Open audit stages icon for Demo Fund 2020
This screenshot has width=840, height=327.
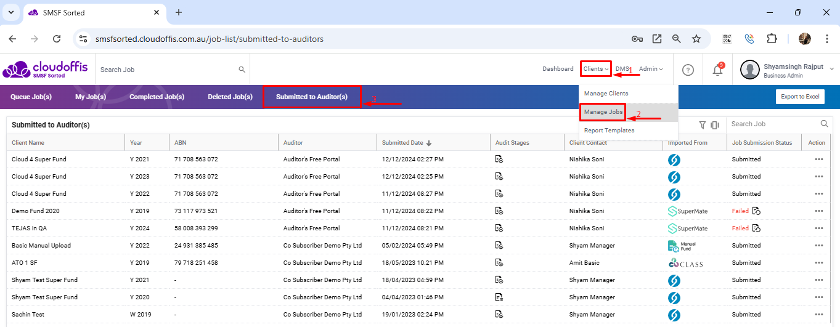[x=499, y=211]
